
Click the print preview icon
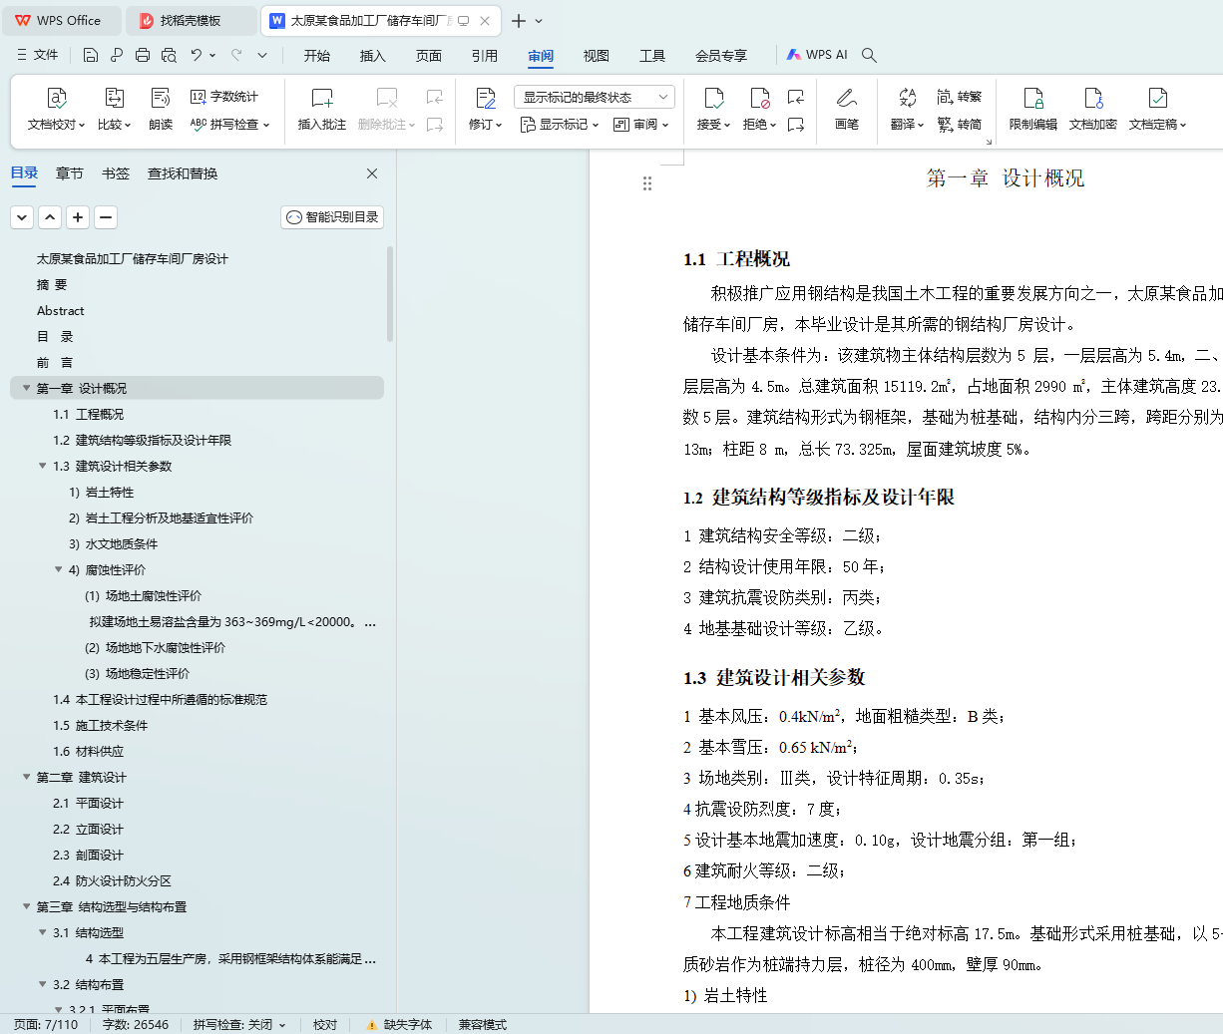(x=169, y=55)
